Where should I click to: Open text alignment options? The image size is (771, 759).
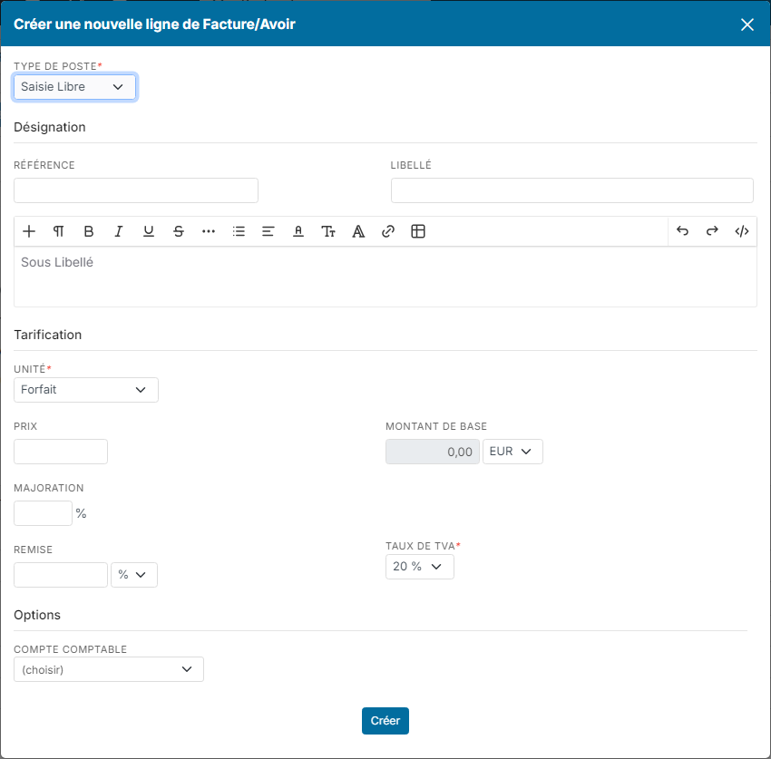[x=268, y=231]
